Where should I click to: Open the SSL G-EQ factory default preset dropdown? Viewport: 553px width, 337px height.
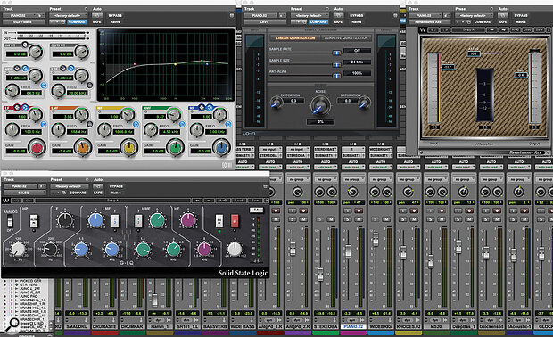69,186
